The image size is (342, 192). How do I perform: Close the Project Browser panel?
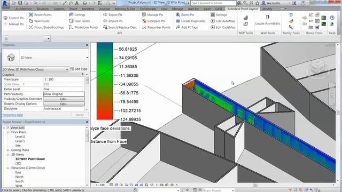87,122
